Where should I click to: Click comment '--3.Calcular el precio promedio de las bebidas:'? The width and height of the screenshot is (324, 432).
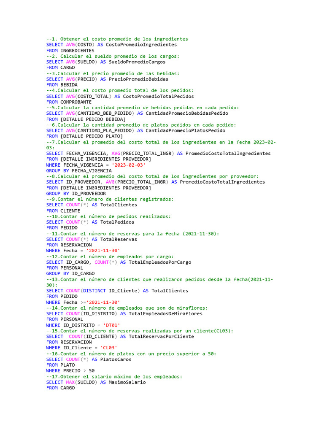tap(113, 73)
